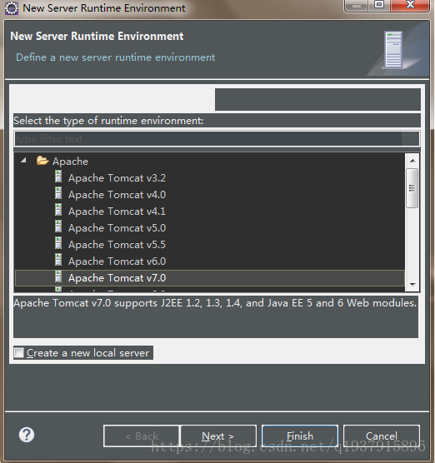Click the list scrollbar down arrow

pyautogui.click(x=412, y=284)
